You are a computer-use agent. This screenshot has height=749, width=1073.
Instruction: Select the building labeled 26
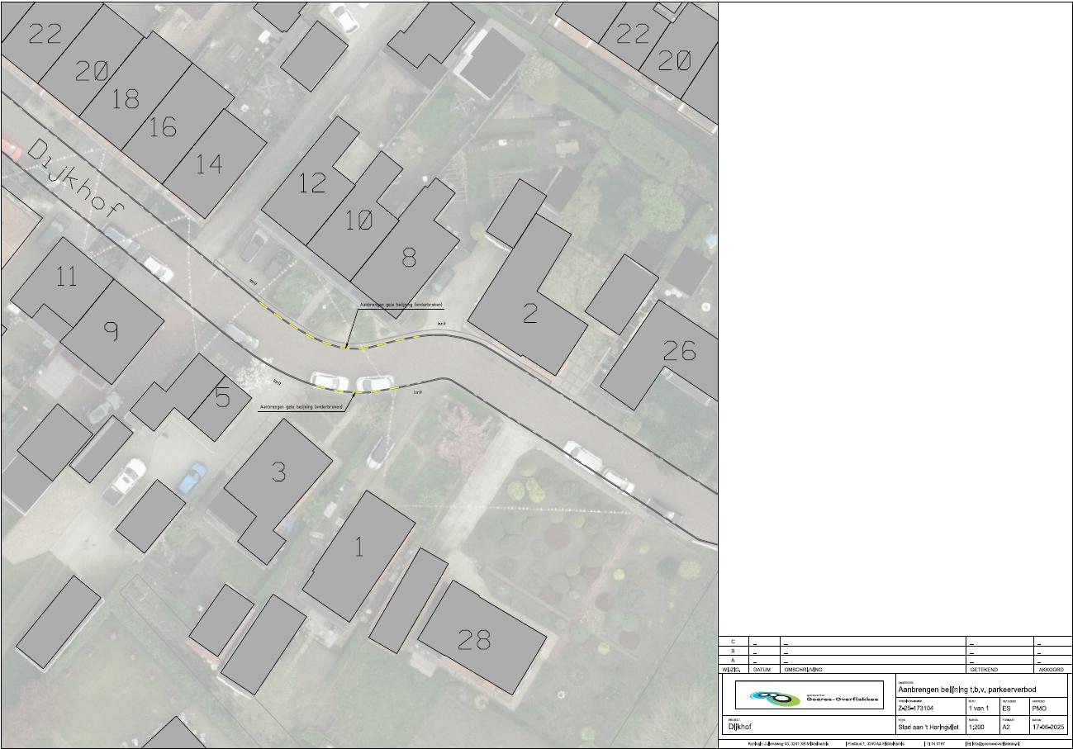pos(679,352)
